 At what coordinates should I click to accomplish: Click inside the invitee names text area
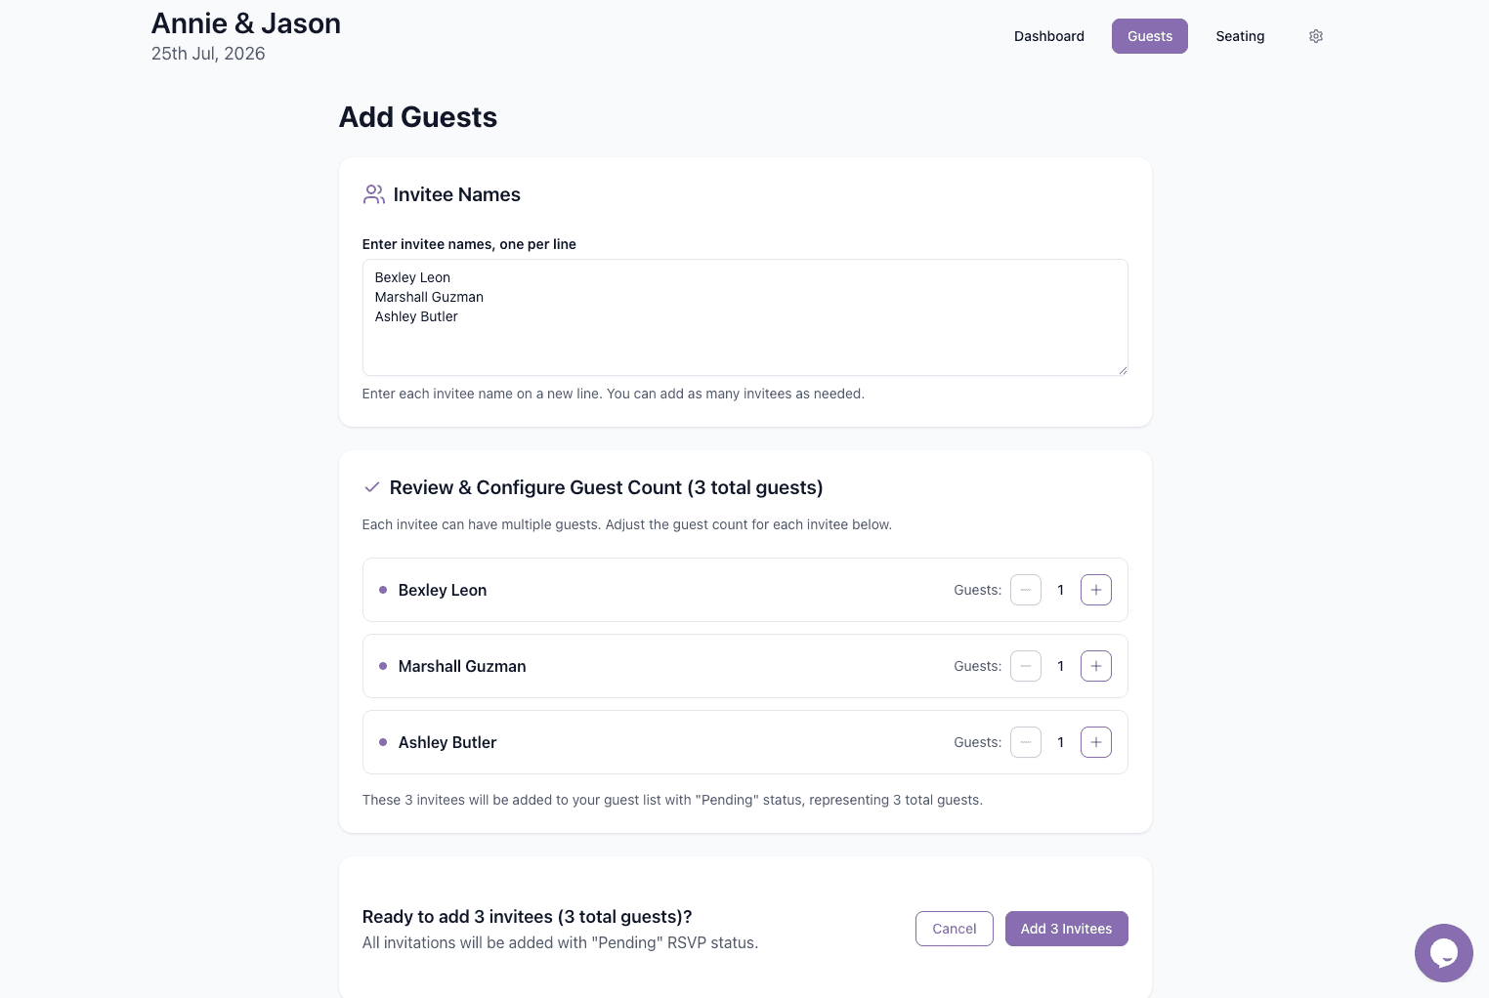(744, 317)
